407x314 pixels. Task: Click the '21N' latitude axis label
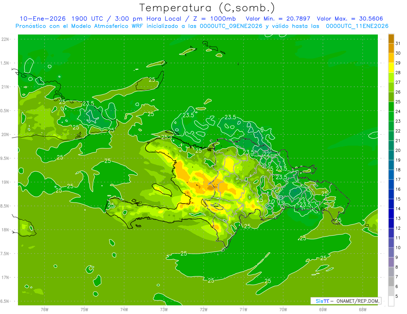point(6,87)
